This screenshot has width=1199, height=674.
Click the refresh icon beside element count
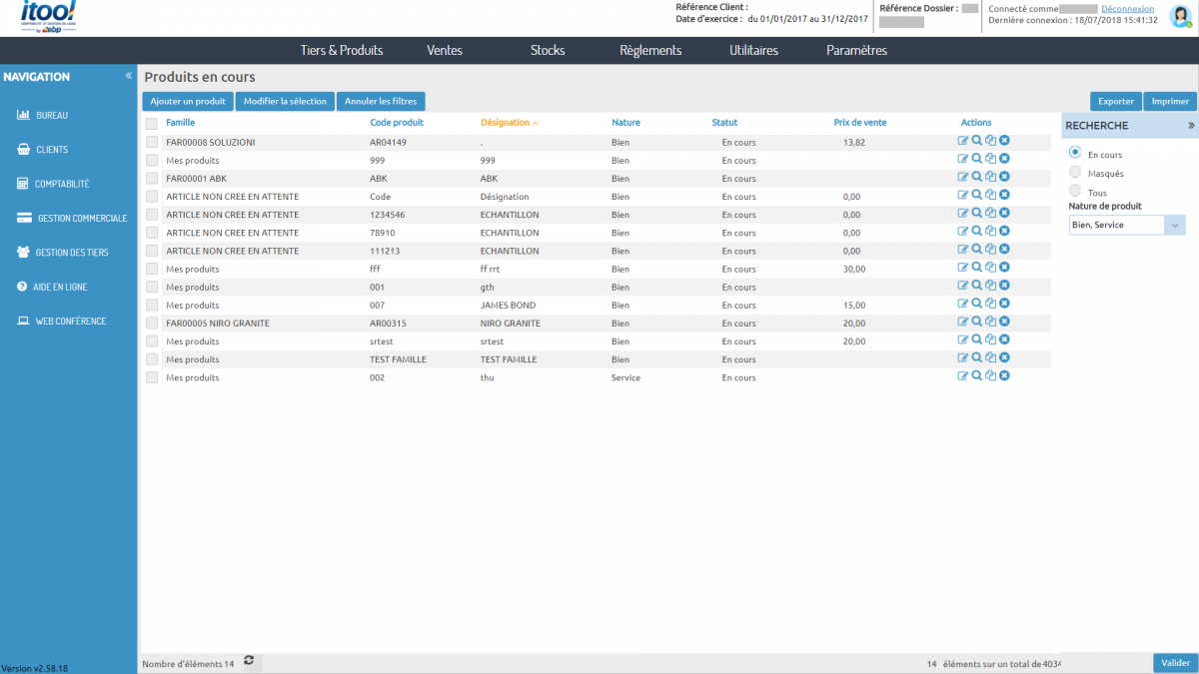click(x=249, y=661)
